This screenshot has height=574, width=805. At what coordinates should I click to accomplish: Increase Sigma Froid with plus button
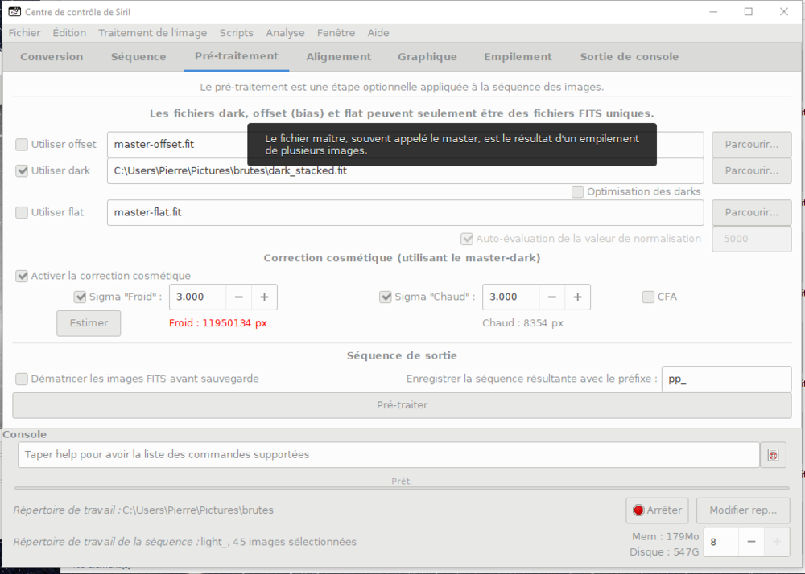(264, 297)
